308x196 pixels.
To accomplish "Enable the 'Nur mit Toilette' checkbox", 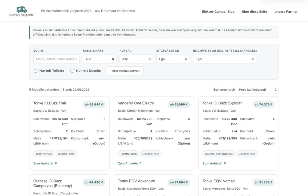I will (x=35, y=71).
